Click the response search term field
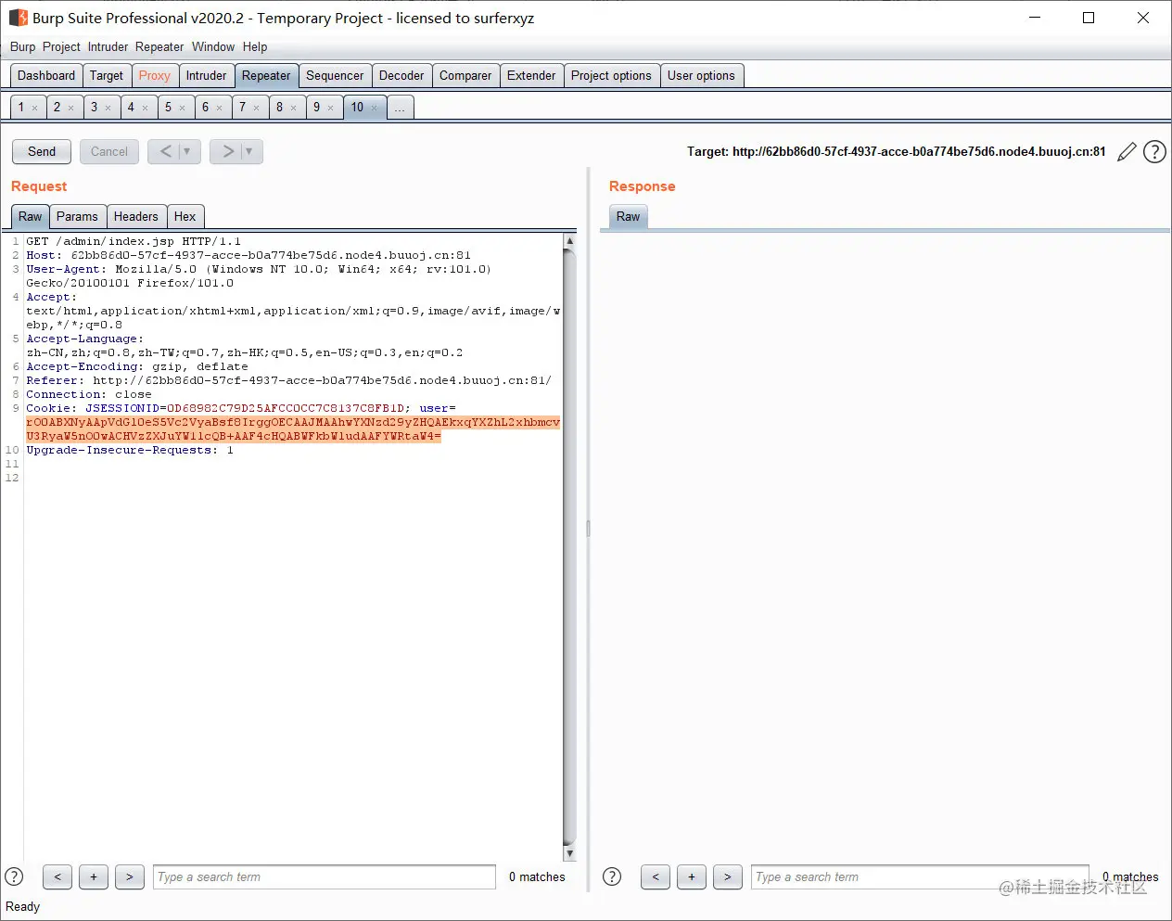Viewport: 1172px width, 921px height. coord(920,876)
